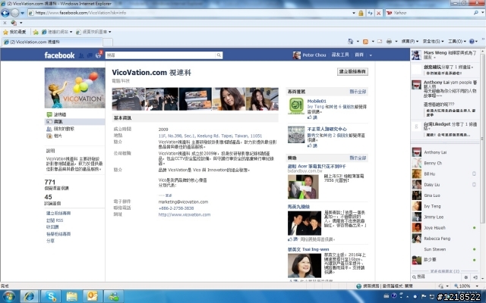This screenshot has width=486, height=303.
Task: Click the Yahoo search magnifier icon
Action: [476, 13]
